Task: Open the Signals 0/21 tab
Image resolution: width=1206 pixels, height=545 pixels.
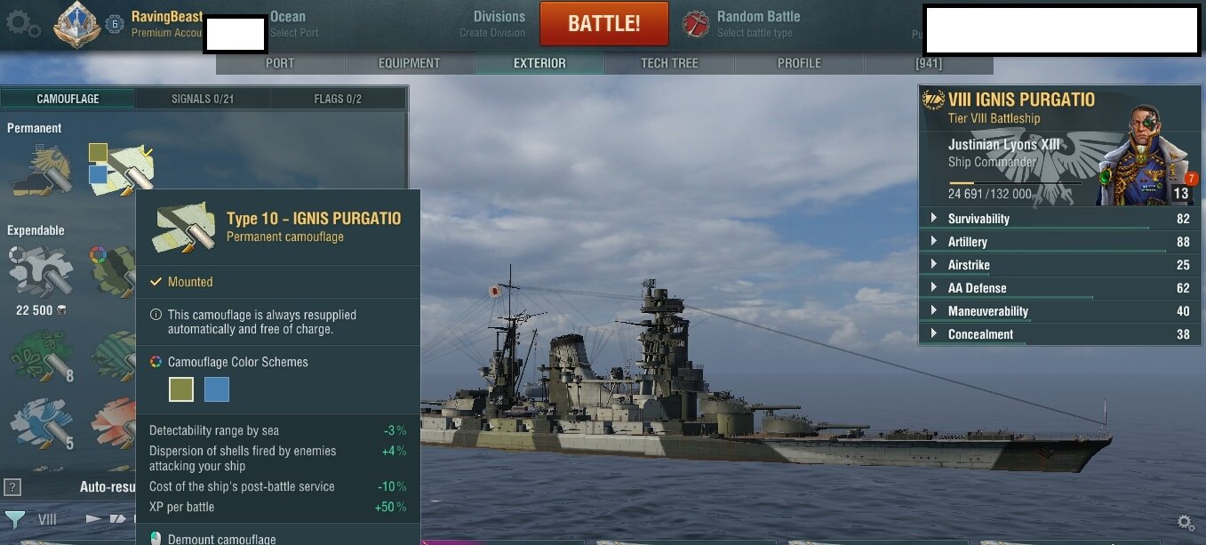Action: pyautogui.click(x=203, y=99)
